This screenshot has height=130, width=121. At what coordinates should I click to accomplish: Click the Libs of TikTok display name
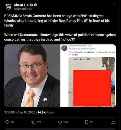pyautogui.click(x=23, y=5)
